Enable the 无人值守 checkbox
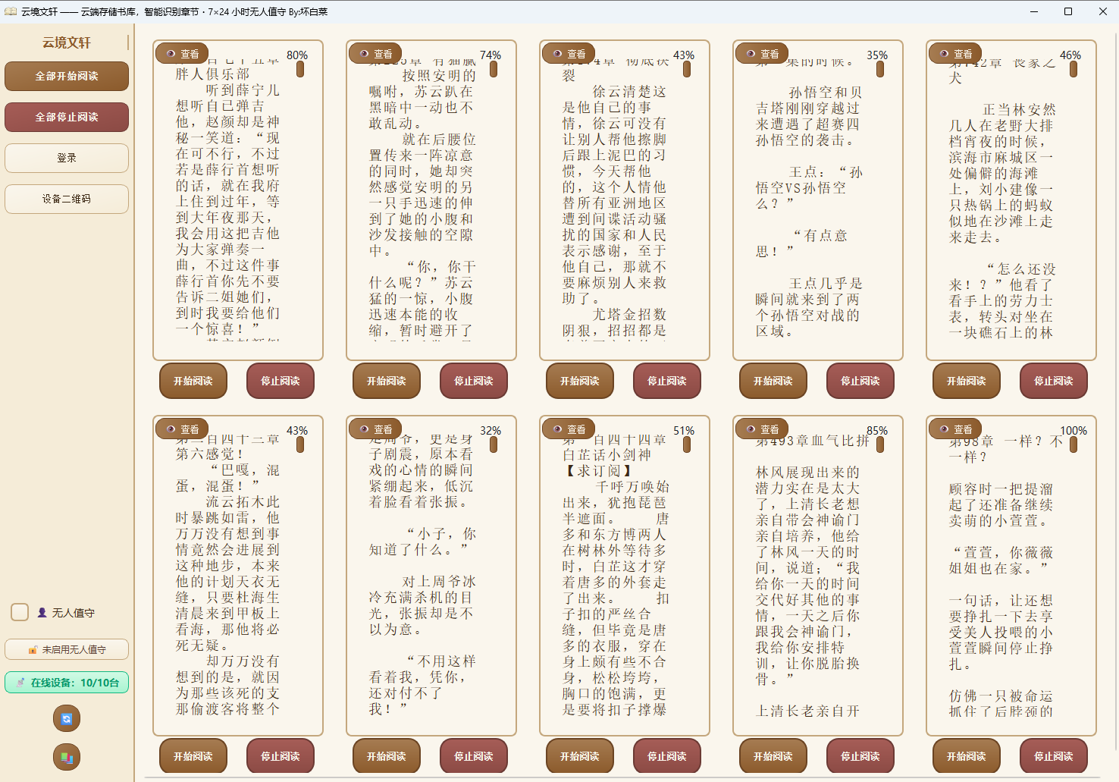 pyautogui.click(x=20, y=612)
